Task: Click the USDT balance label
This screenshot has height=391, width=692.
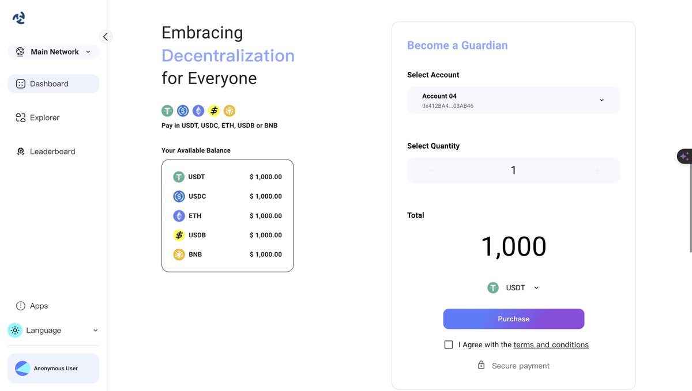Action: (197, 177)
